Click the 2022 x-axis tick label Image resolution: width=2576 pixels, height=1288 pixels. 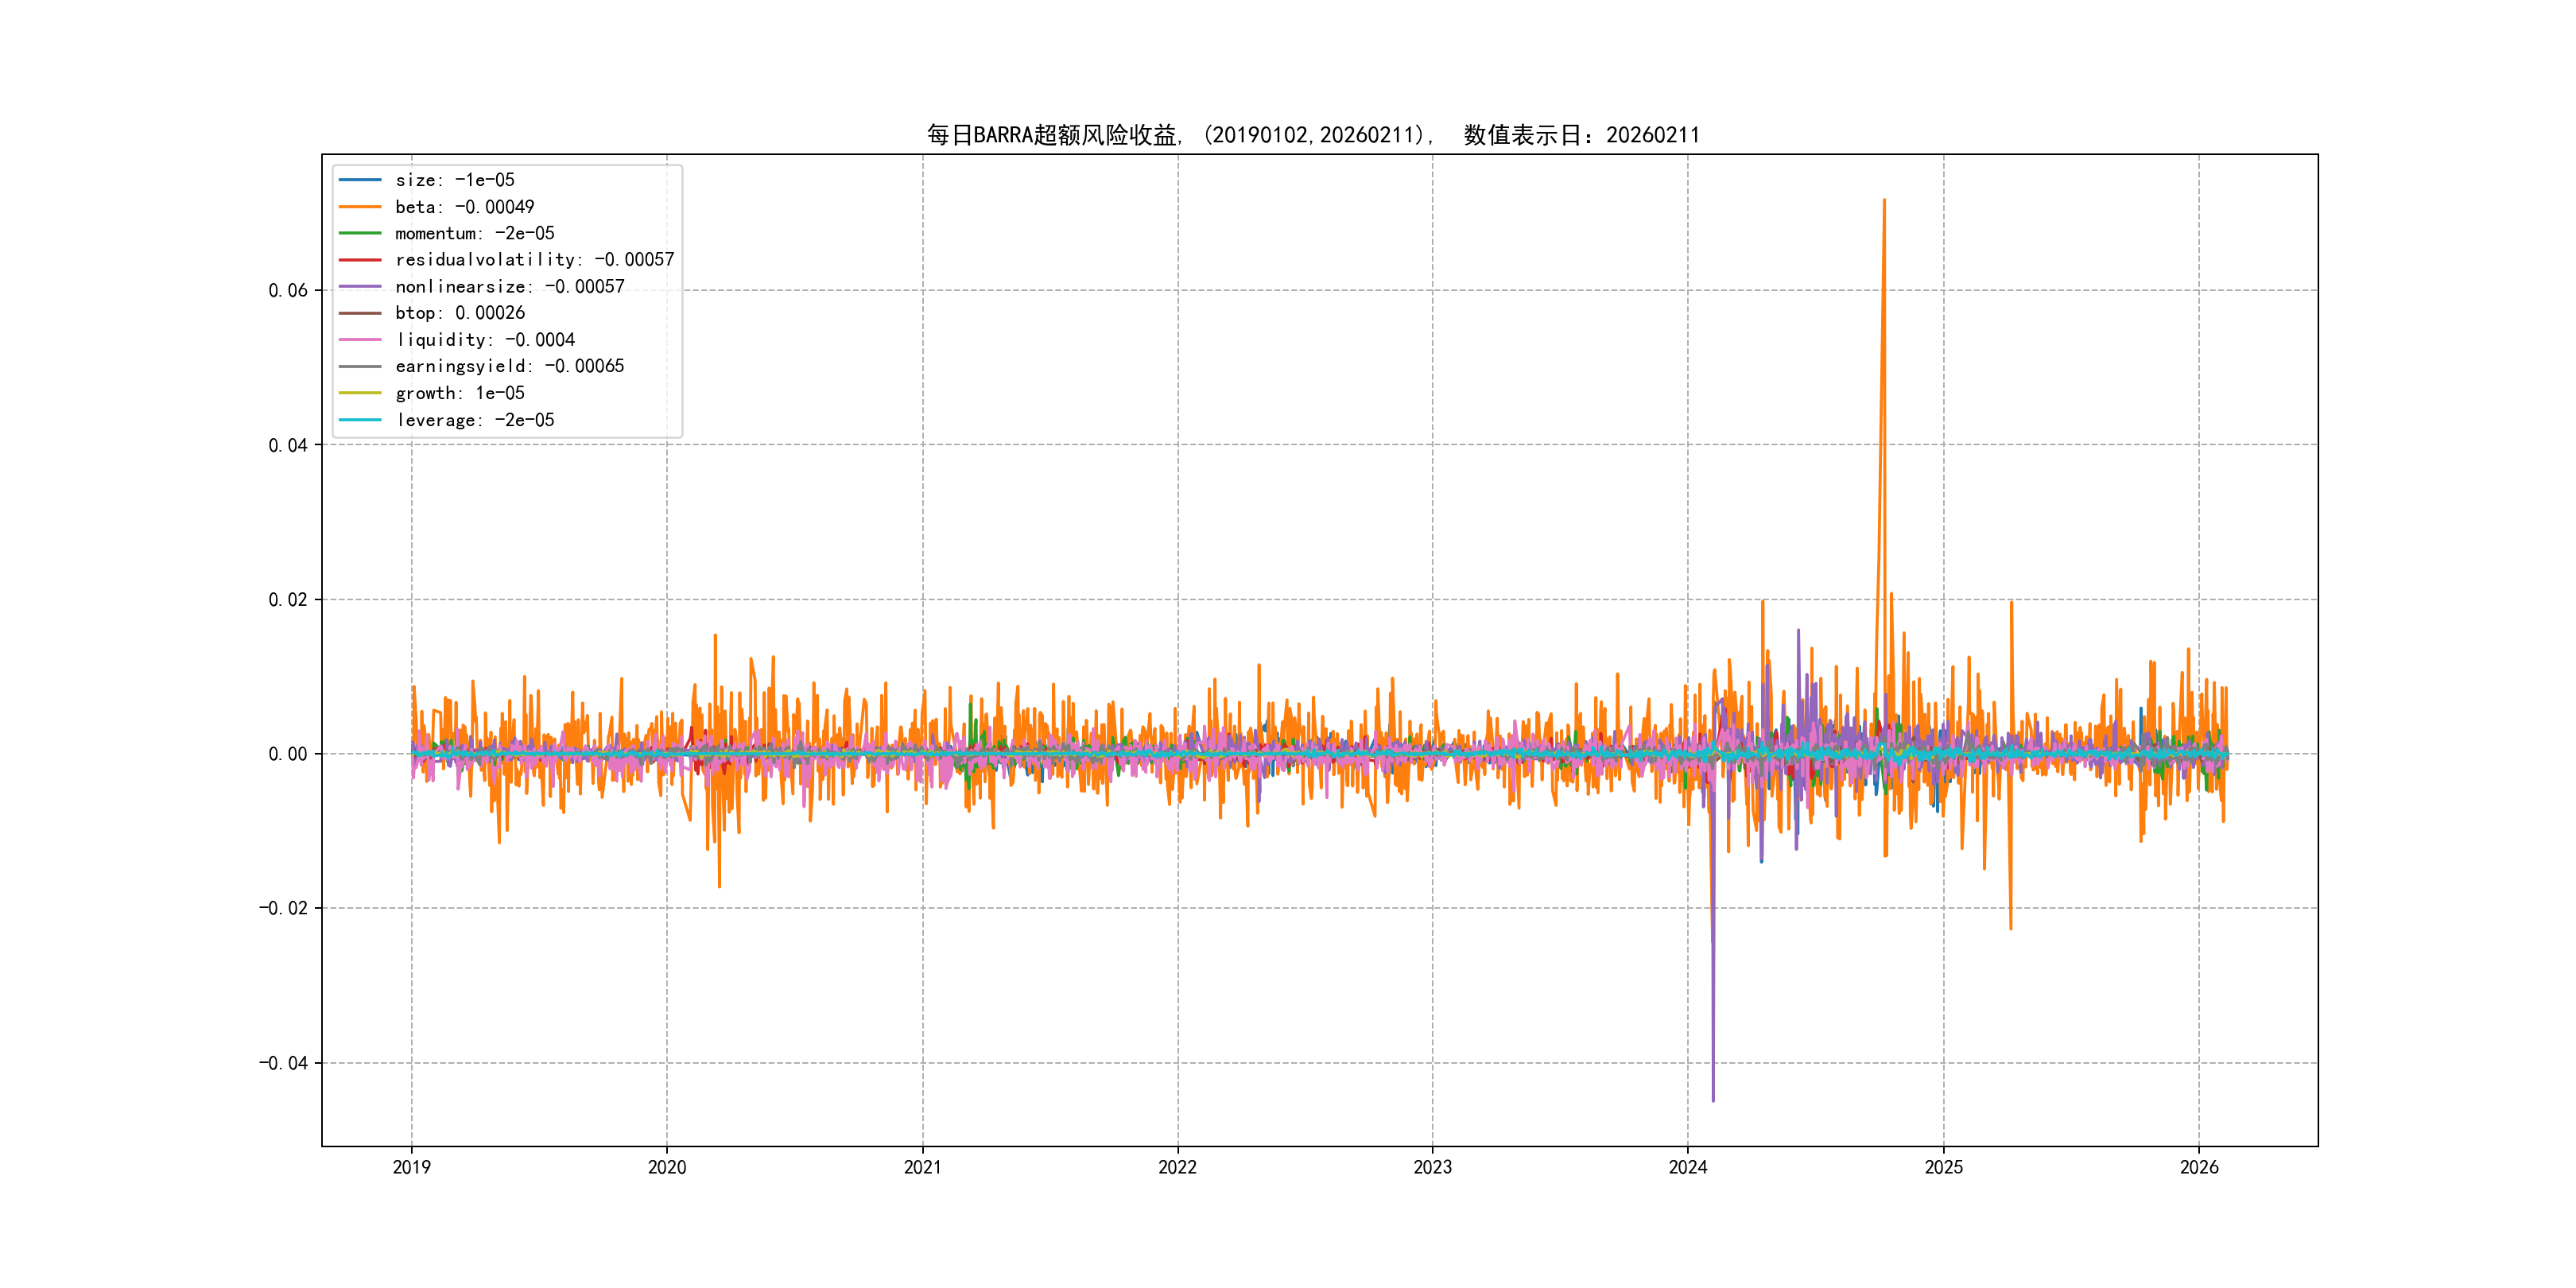click(x=1177, y=1167)
